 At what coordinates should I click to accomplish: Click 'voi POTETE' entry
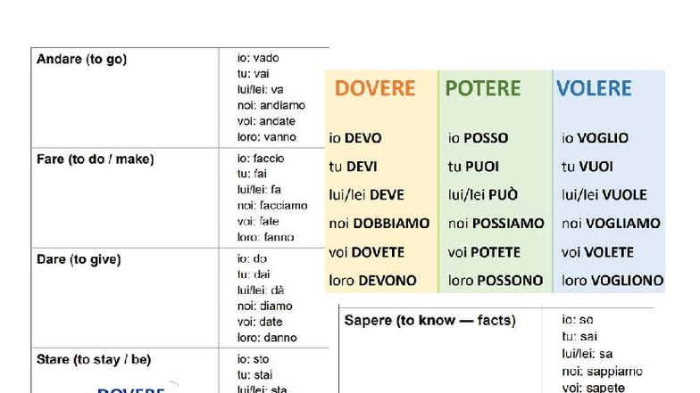pos(484,253)
